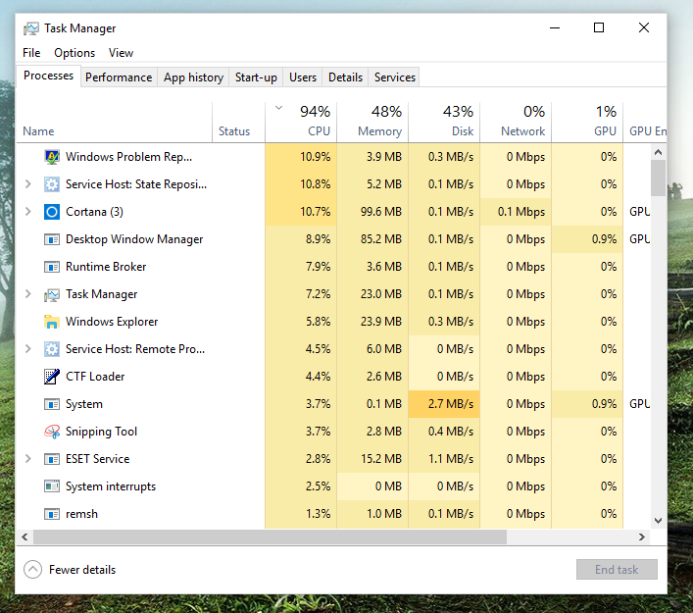693x613 pixels.
Task: Click the vertical scrollbar thumb
Action: click(658, 178)
